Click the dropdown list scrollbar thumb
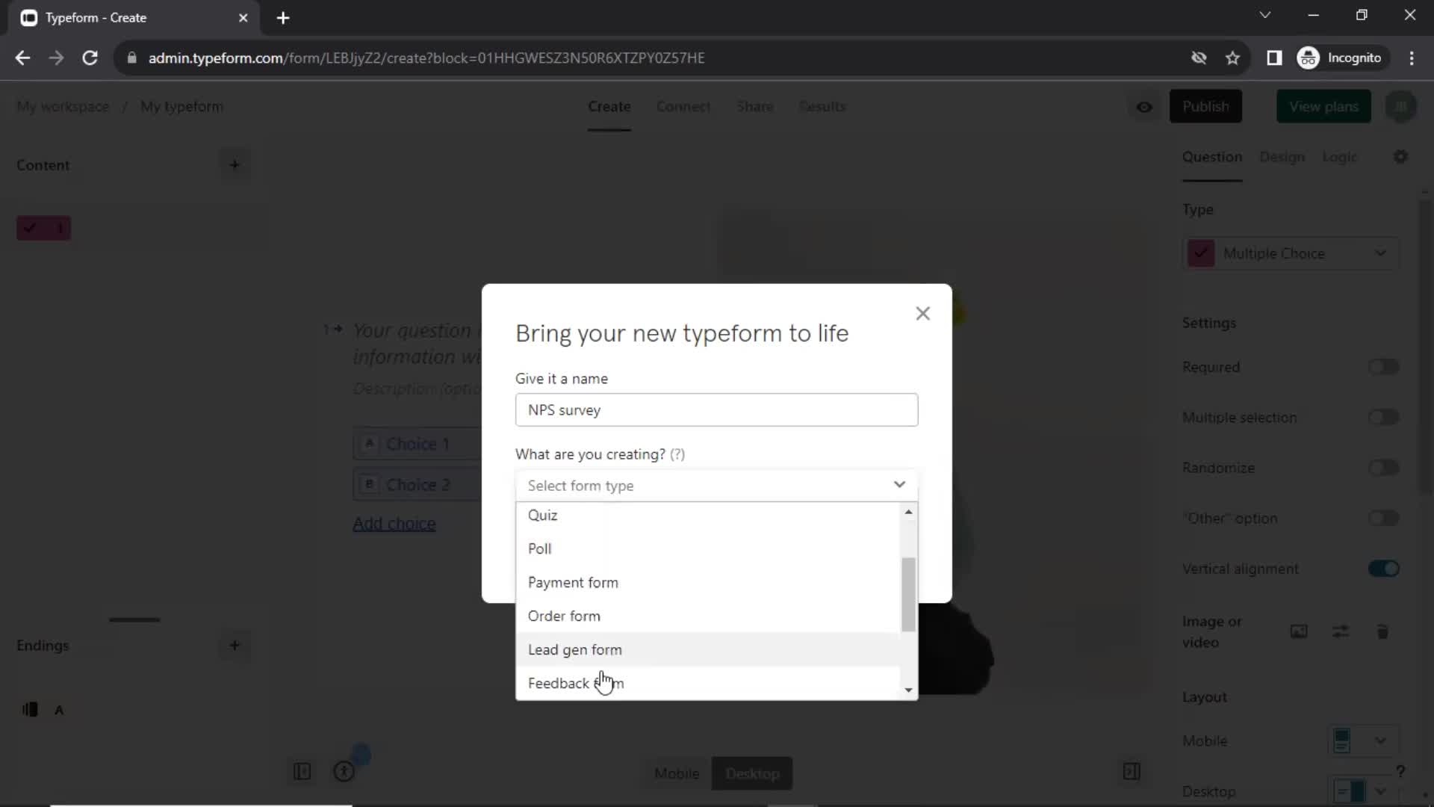This screenshot has height=807, width=1434. click(x=908, y=595)
